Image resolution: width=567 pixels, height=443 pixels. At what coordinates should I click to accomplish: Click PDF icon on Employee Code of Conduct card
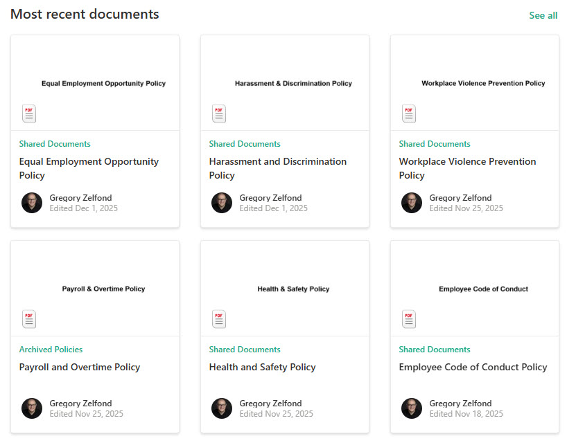point(409,319)
